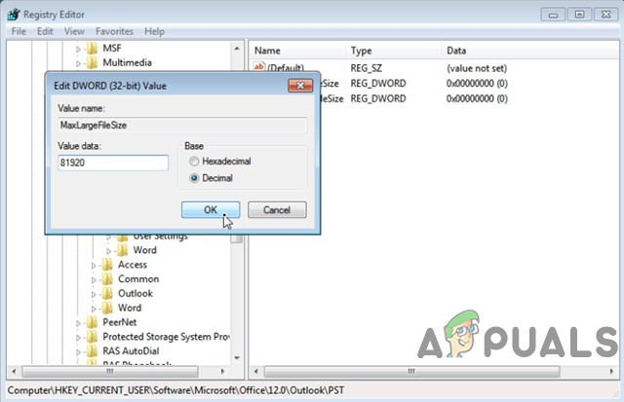Click the PeerNet folder icon
624x402 pixels.
(x=92, y=322)
